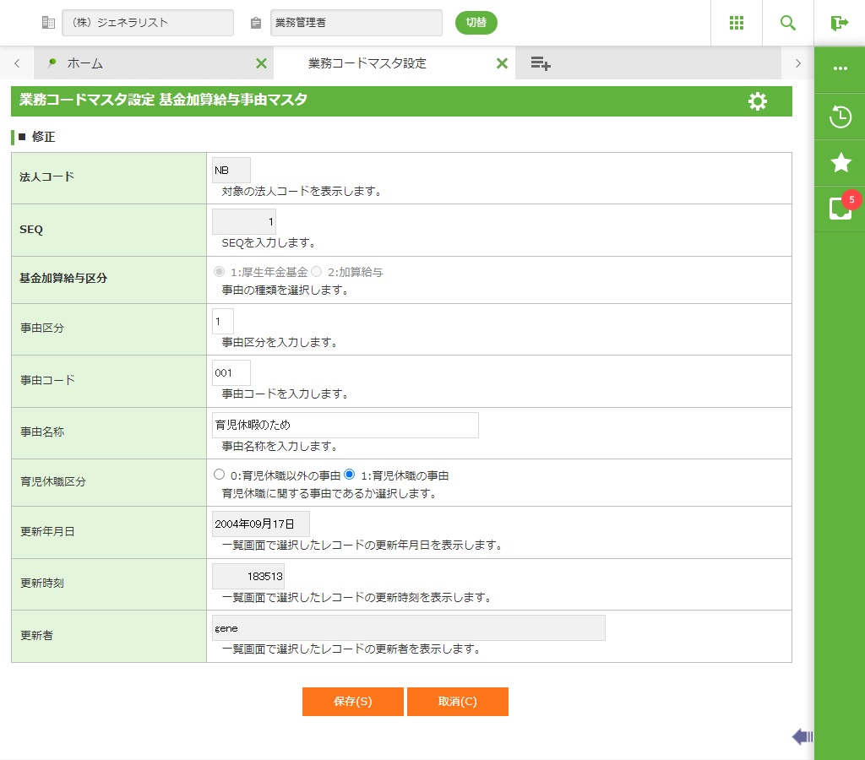Screen dimensions: 865x760
Task: Collapse the right sidebar with arrow icon
Action: click(802, 737)
